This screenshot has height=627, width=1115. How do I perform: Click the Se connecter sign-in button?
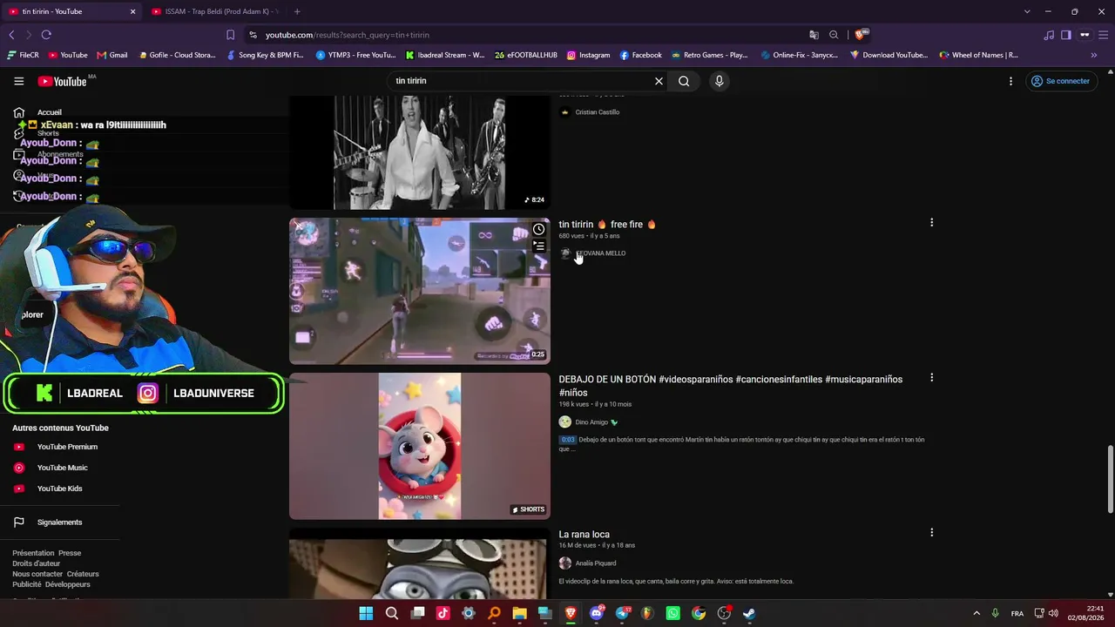(x=1060, y=81)
